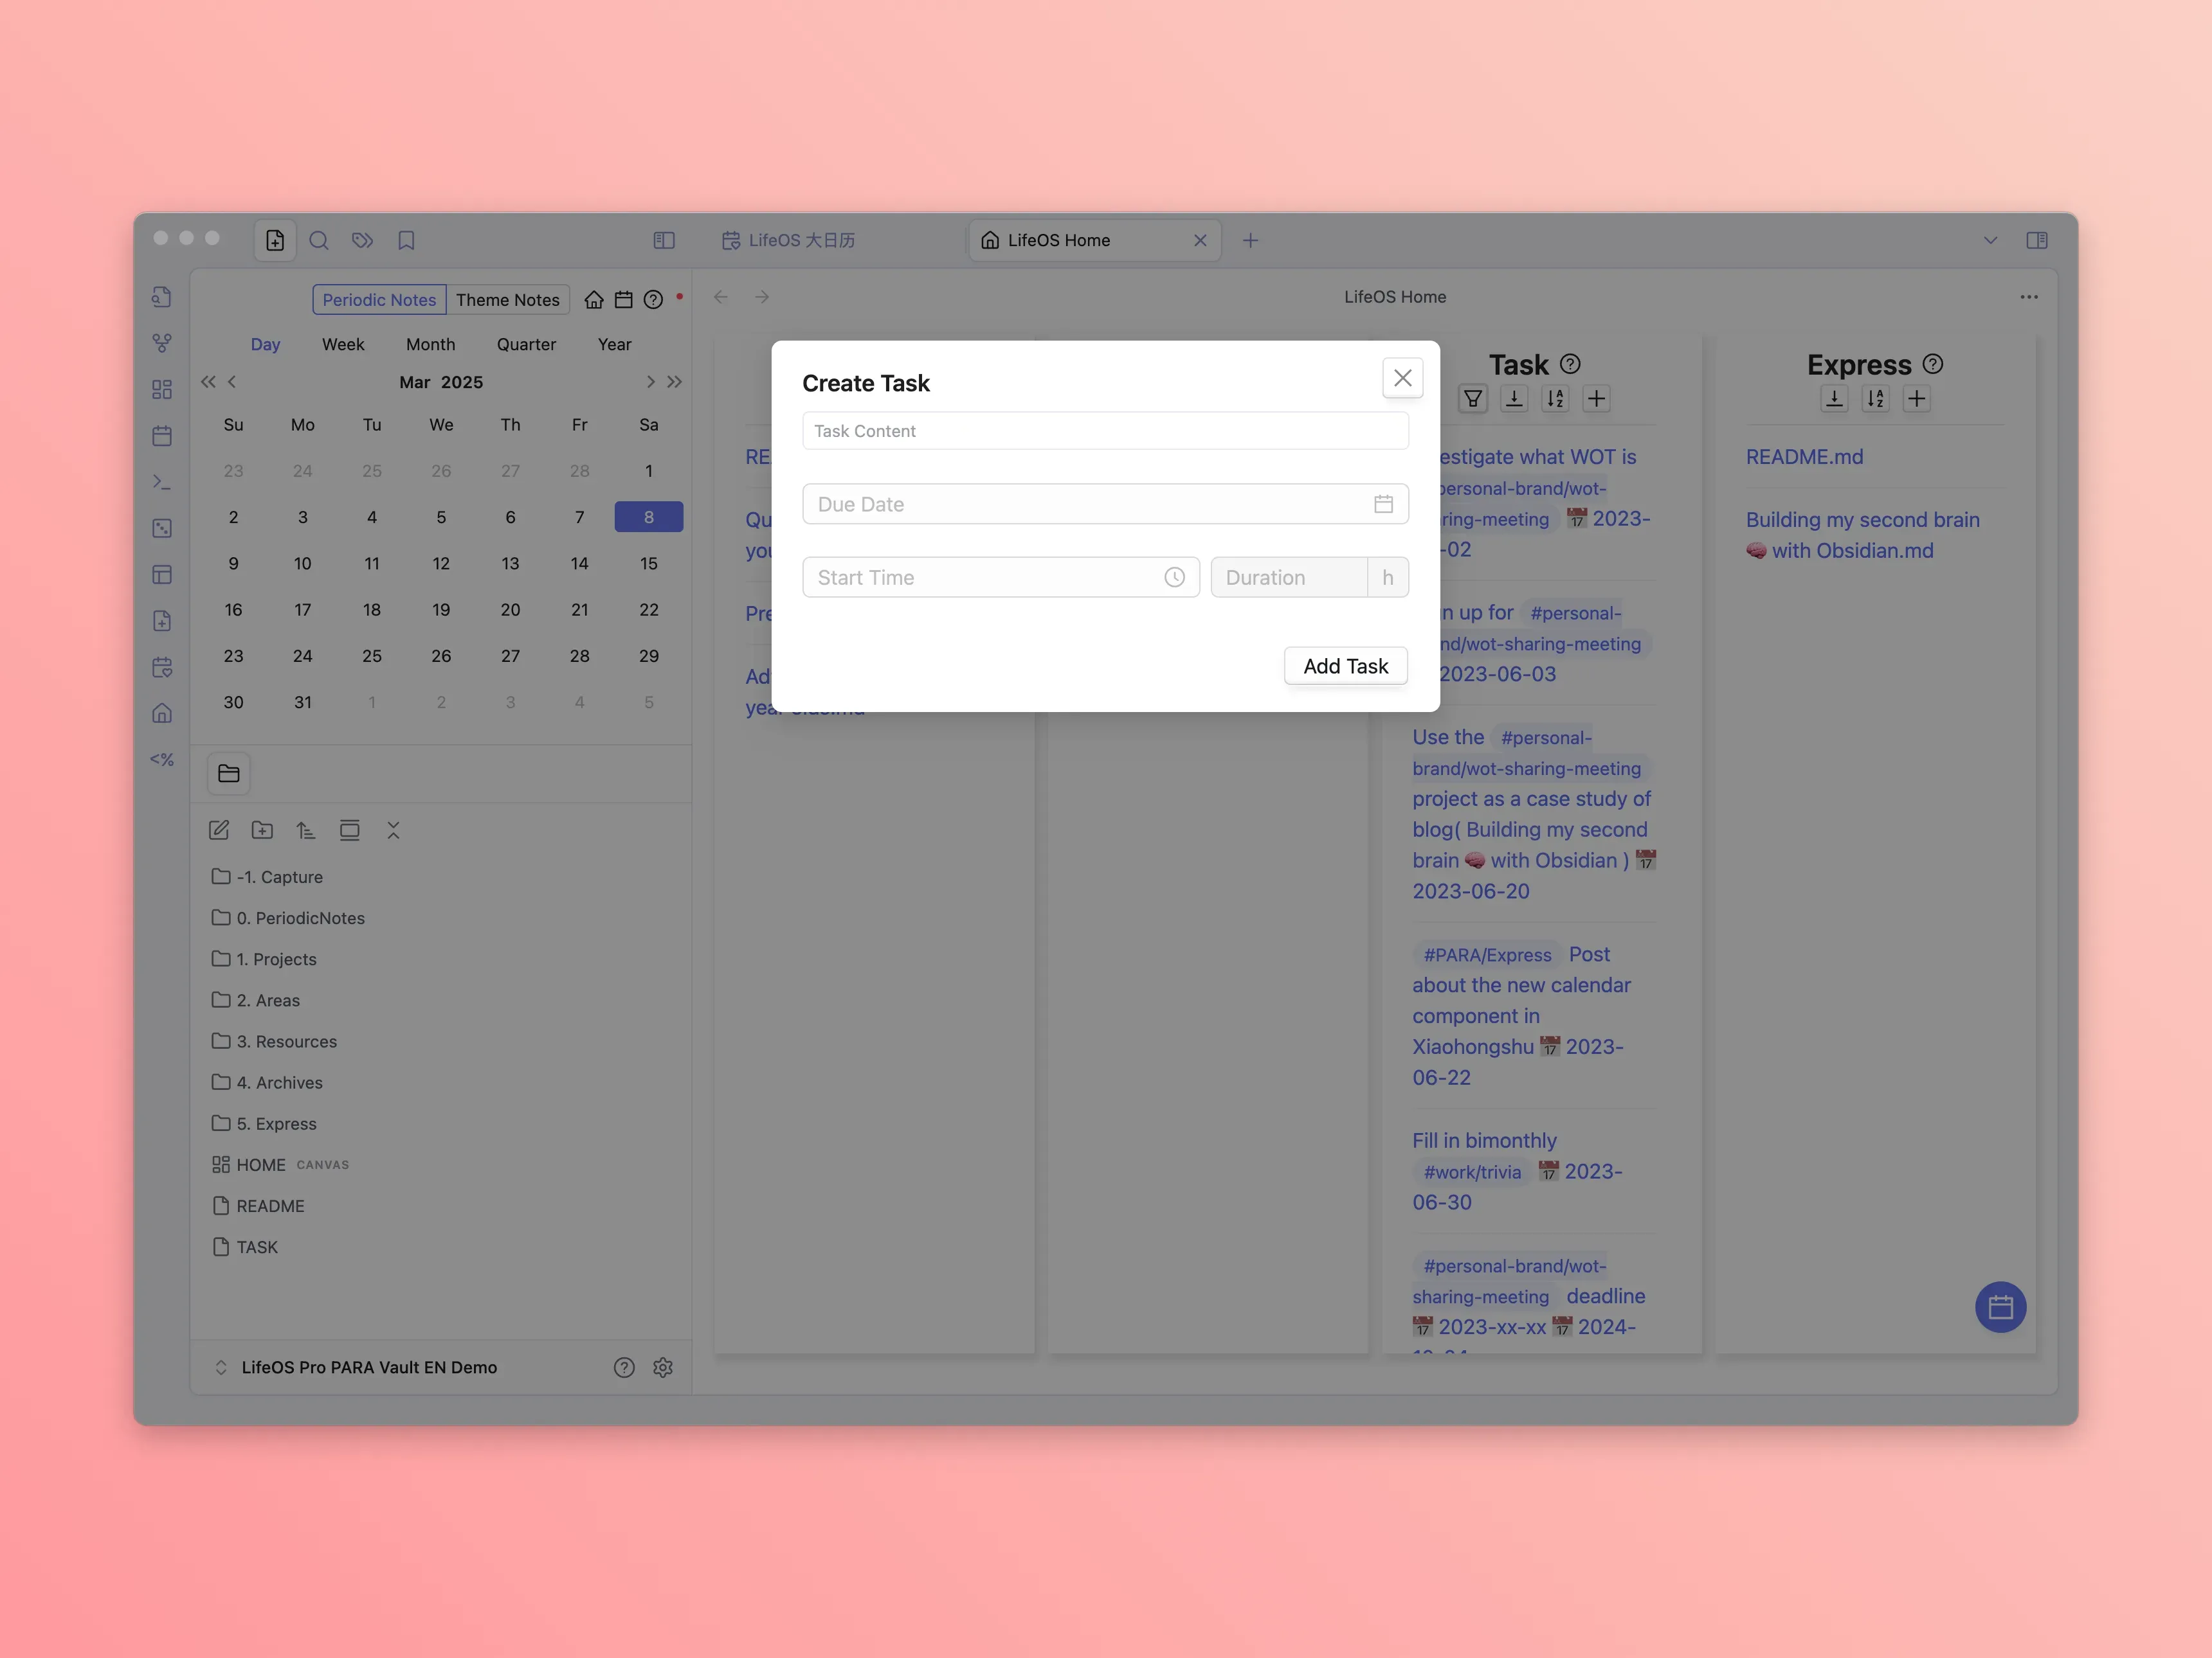Image resolution: width=2212 pixels, height=1658 pixels.
Task: Jump to previous year with double chevron
Action: pos(208,382)
